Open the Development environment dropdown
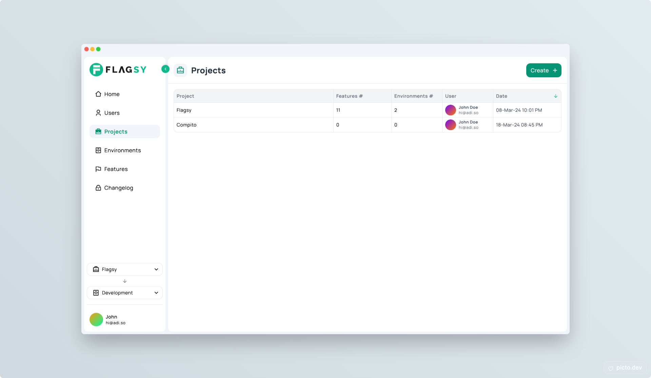The image size is (651, 378). (124, 293)
